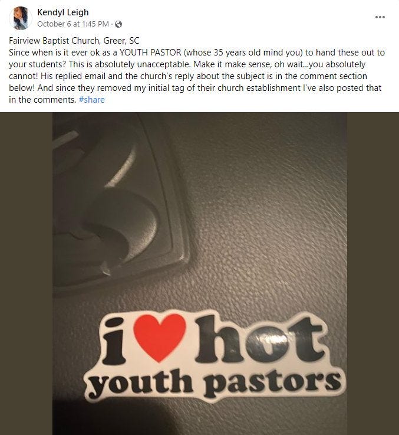Viewport: 399px width, 435px height.
Task: Open the posted sticker photo in viewer
Action: click(199, 273)
